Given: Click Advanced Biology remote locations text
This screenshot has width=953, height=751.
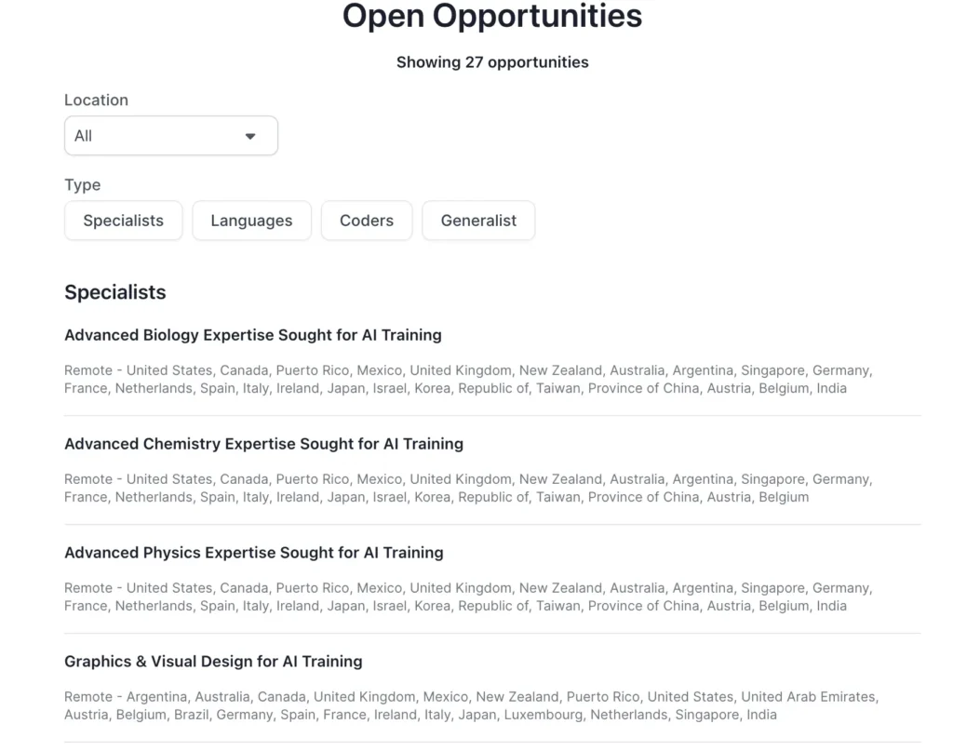Looking at the screenshot, I should pos(467,379).
